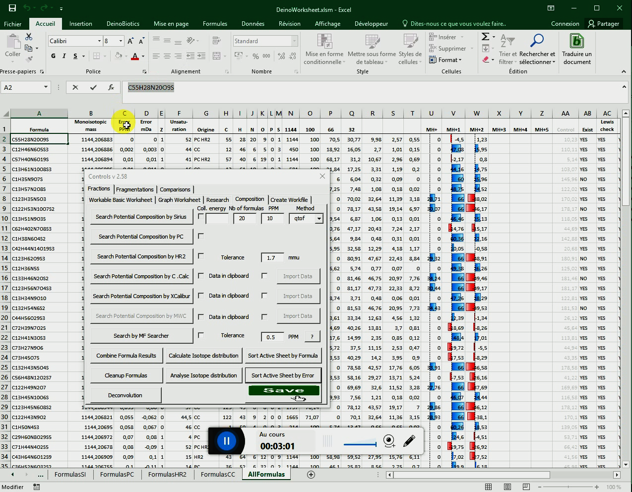Click the AutoSum sigma icon
The image size is (632, 492).
pyautogui.click(x=485, y=37)
